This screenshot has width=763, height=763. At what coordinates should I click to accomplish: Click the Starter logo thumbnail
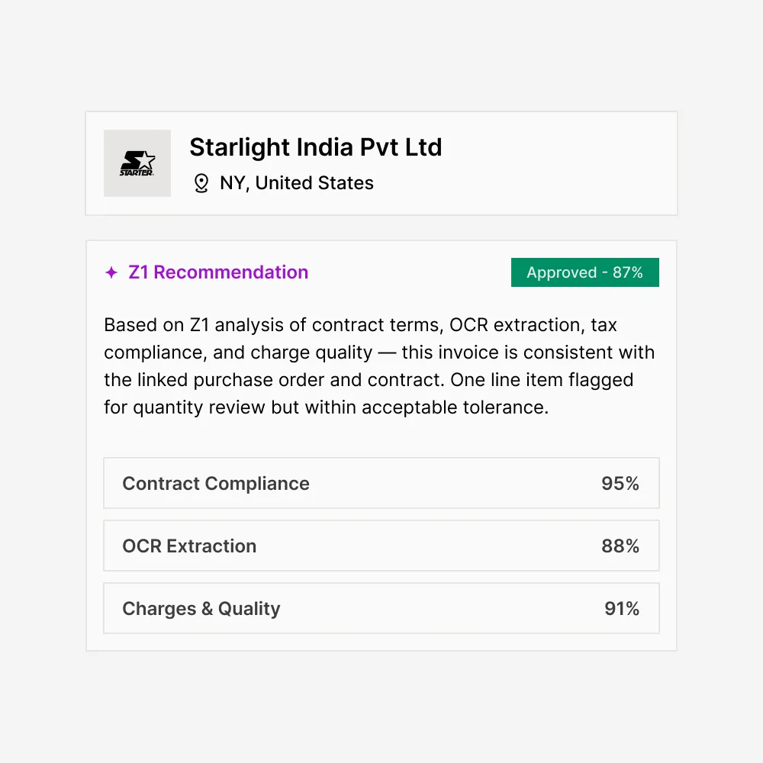[x=137, y=163]
